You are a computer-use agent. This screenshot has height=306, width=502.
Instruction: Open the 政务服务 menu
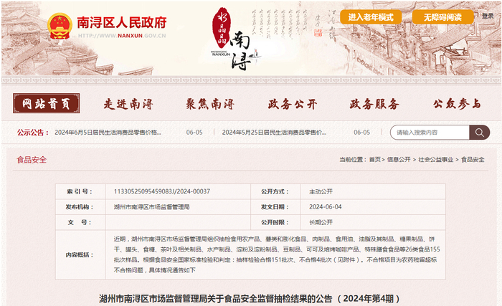point(374,104)
